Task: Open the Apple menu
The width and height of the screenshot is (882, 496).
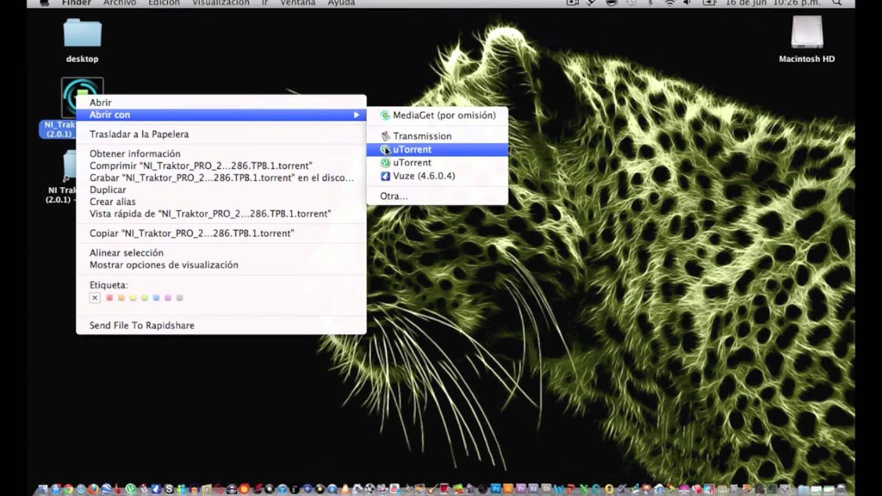Action: pyautogui.click(x=44, y=3)
